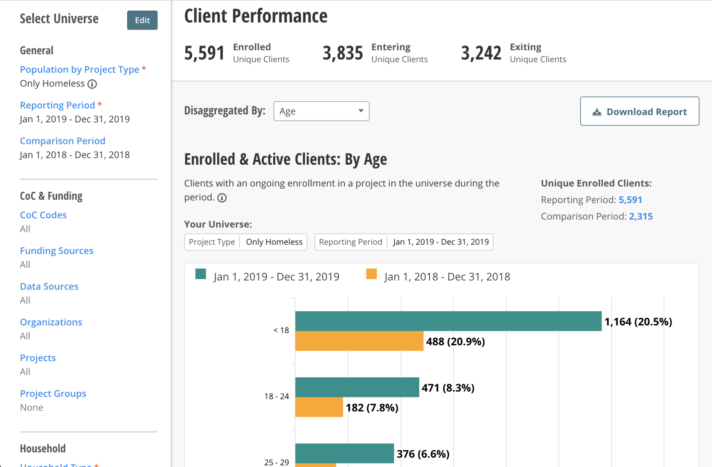This screenshot has height=467, width=712.
Task: Toggle the teal 2019 legend swatch
Action: pos(201,274)
